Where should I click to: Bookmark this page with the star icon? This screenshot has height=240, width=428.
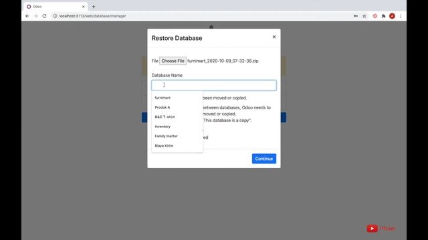pos(364,16)
